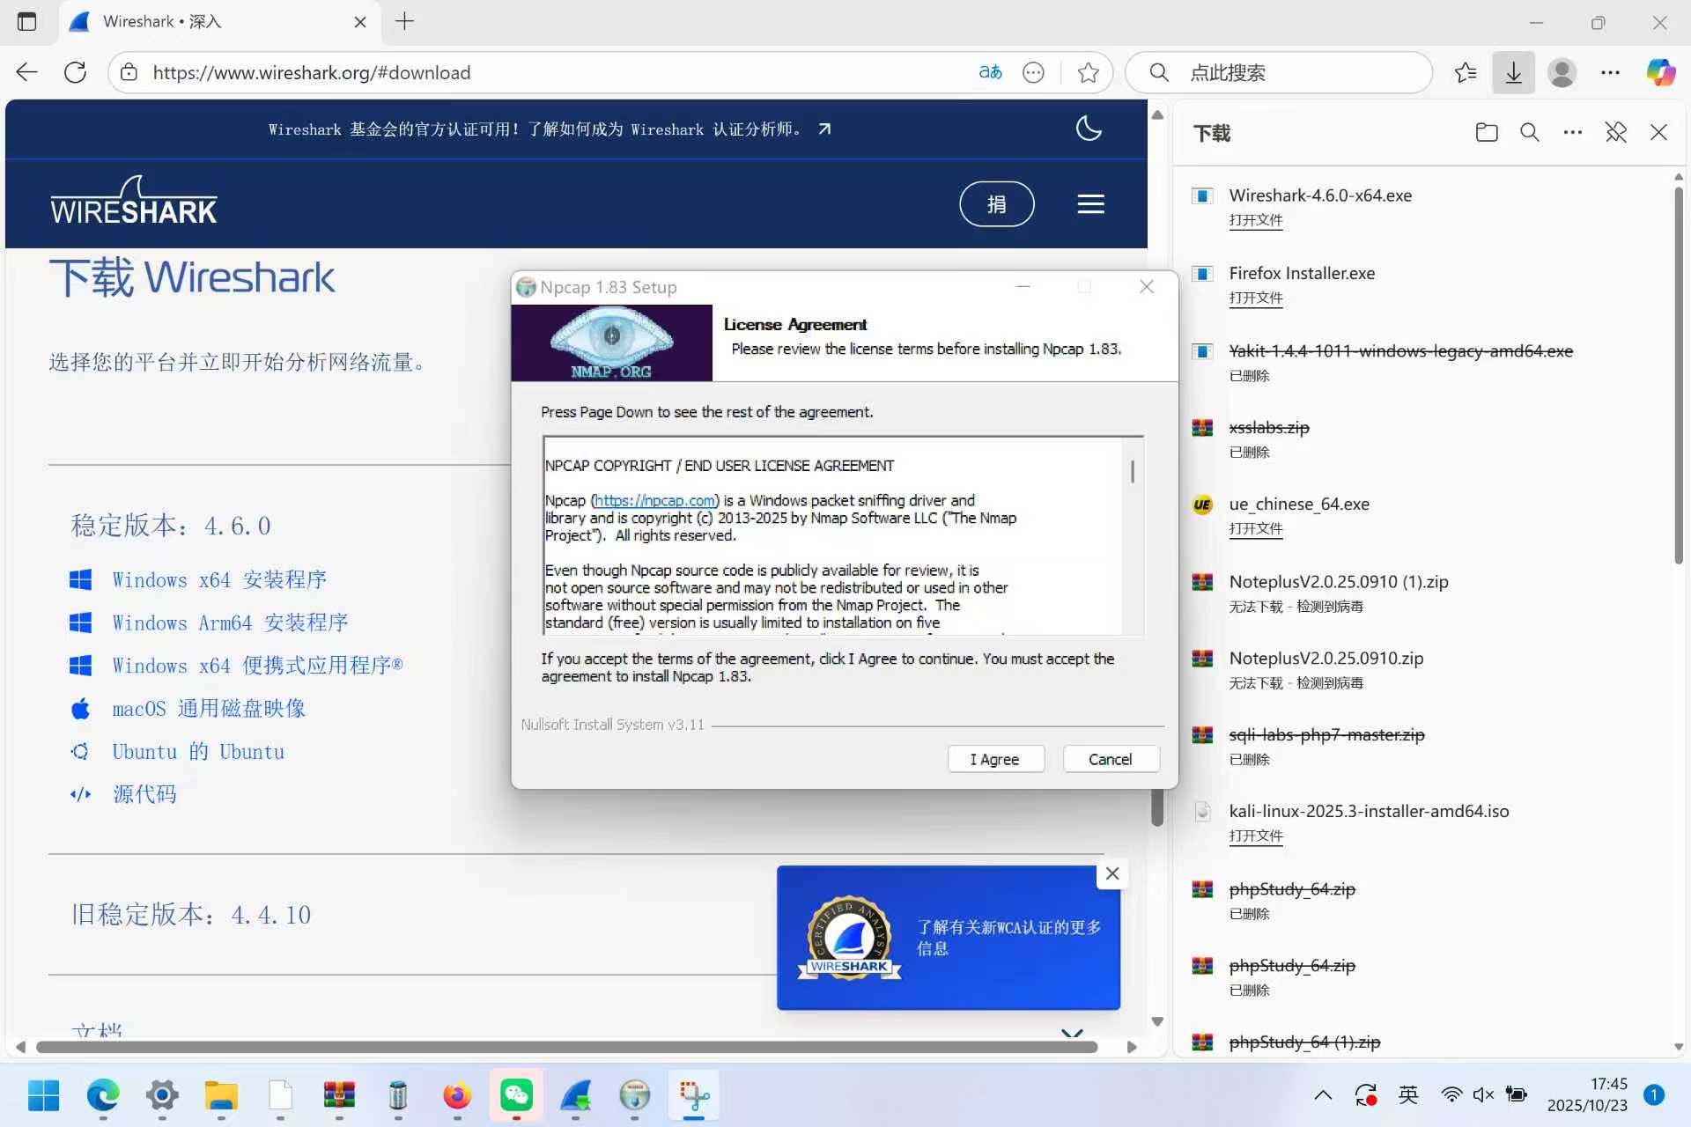Image resolution: width=1691 pixels, height=1127 pixels.
Task: Open more options in downloads panel
Action: [x=1572, y=133]
